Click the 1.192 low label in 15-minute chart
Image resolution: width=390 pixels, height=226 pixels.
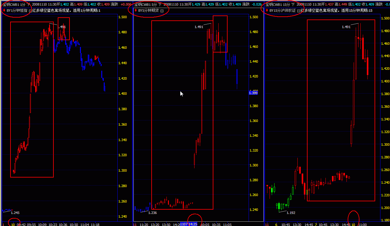click(291, 213)
